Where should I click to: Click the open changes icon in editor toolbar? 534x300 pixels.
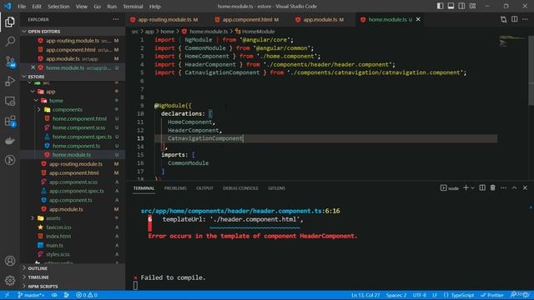pyautogui.click(x=503, y=19)
